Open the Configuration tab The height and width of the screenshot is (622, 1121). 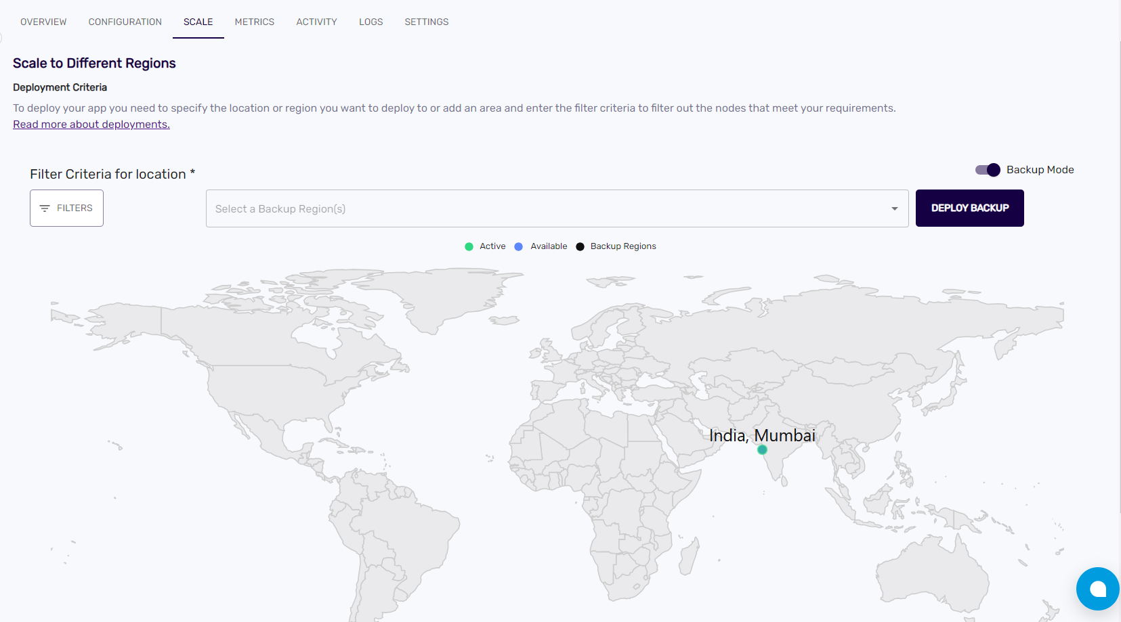coord(125,22)
